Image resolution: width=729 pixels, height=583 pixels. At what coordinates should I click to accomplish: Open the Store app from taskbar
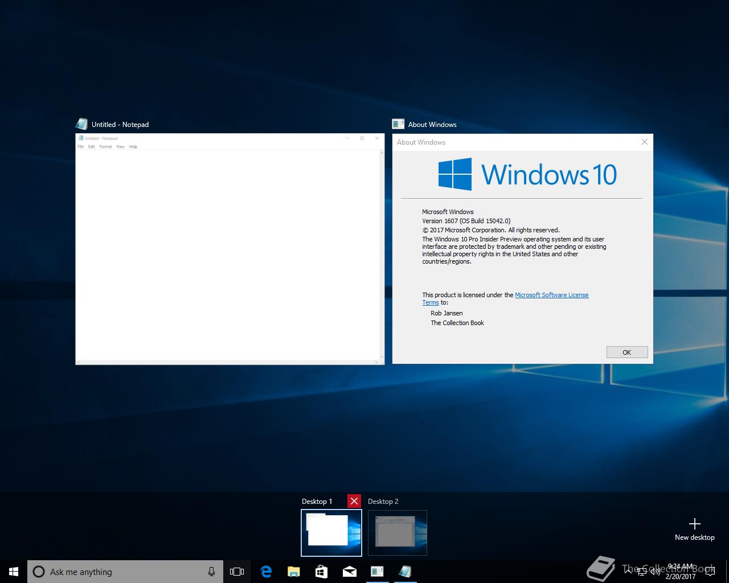pos(321,572)
